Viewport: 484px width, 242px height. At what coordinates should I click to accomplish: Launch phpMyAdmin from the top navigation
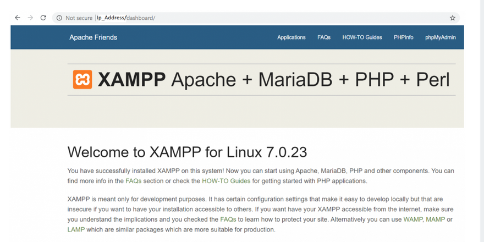tap(441, 37)
